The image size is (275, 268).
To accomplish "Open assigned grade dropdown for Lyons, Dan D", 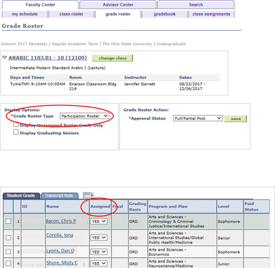I will (x=99, y=252).
